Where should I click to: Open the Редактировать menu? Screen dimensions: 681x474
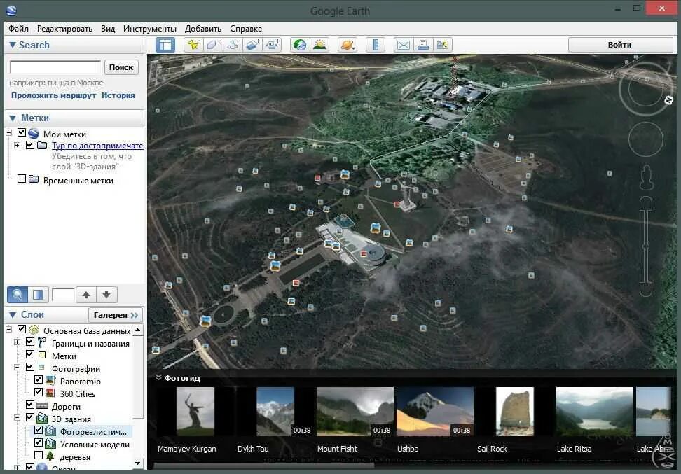(x=64, y=29)
